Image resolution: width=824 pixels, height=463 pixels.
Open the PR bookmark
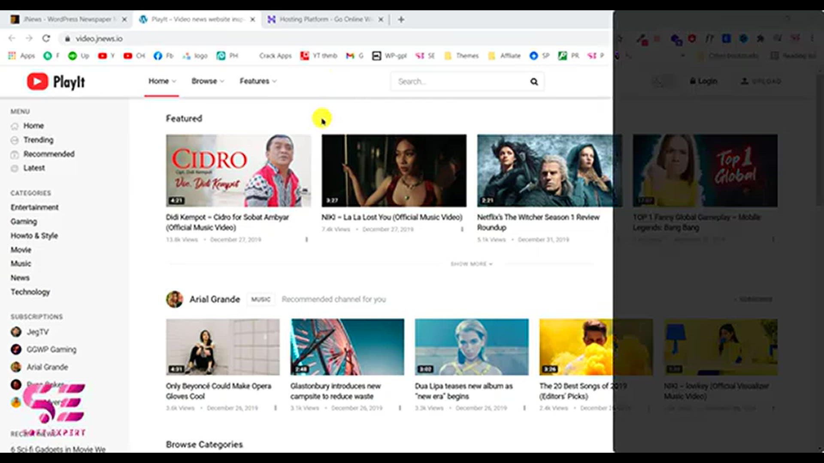(x=569, y=56)
